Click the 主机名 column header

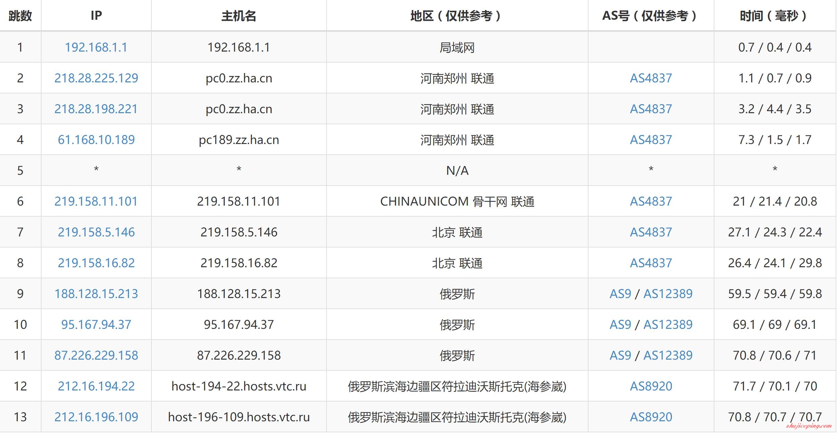239,16
